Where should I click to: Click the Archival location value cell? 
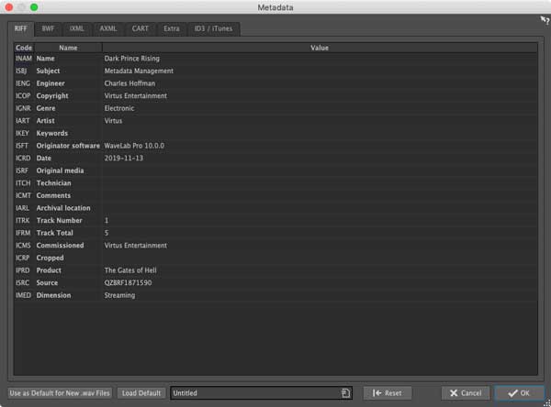coord(320,208)
